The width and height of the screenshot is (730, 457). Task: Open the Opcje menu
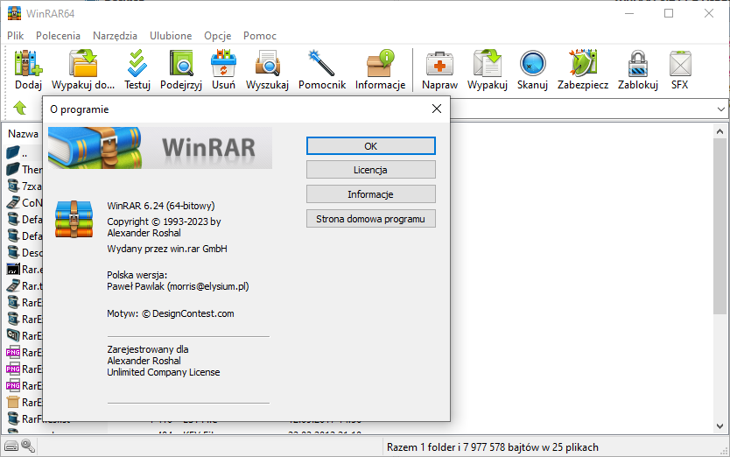(x=217, y=36)
